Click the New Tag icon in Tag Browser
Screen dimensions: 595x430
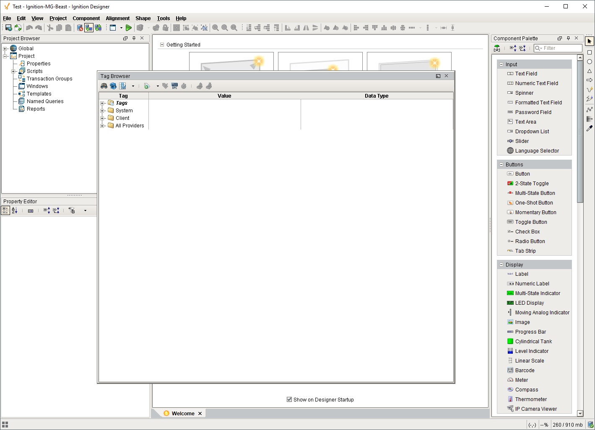[x=147, y=86]
